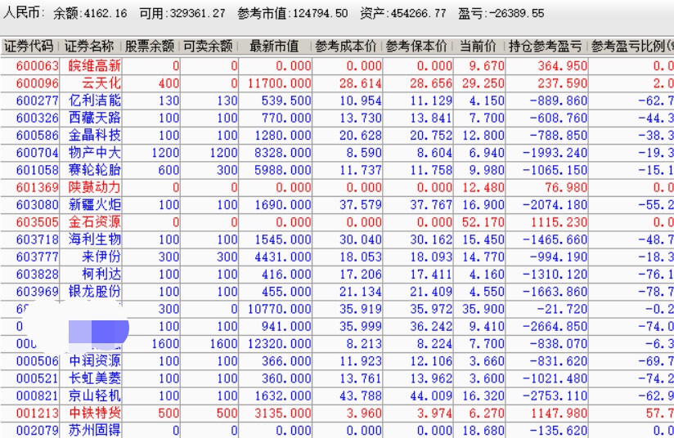Select stock code 001213
This screenshot has width=674, height=438.
coord(38,413)
